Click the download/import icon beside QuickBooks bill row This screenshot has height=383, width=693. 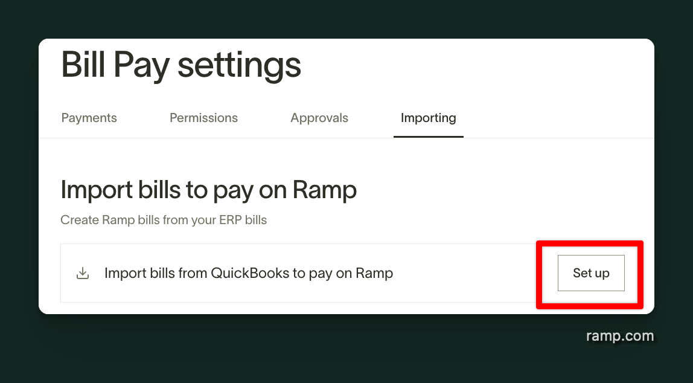tap(83, 273)
